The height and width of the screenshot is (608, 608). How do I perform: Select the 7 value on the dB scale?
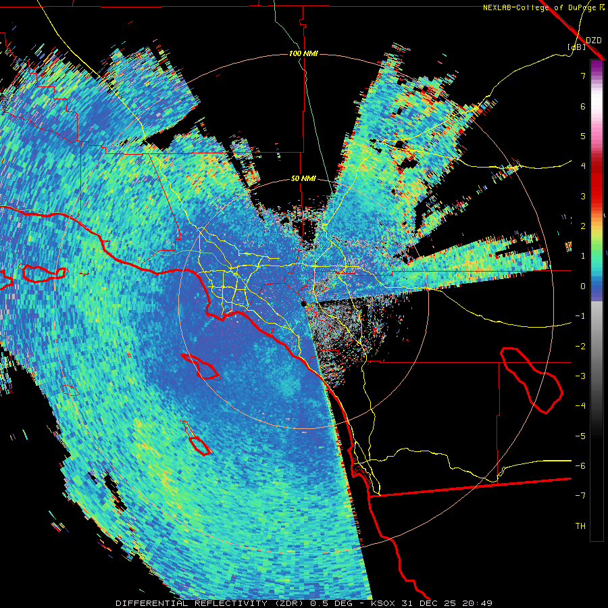(583, 76)
